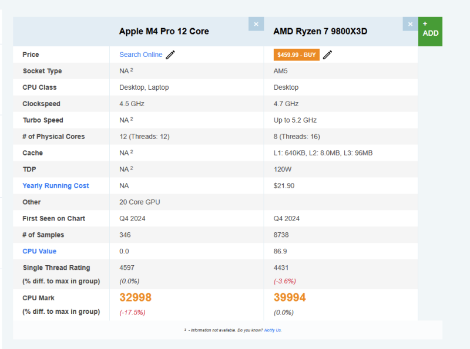Viewport: 470px width, 349px height.
Task: Click Price row label
Action: click(31, 55)
